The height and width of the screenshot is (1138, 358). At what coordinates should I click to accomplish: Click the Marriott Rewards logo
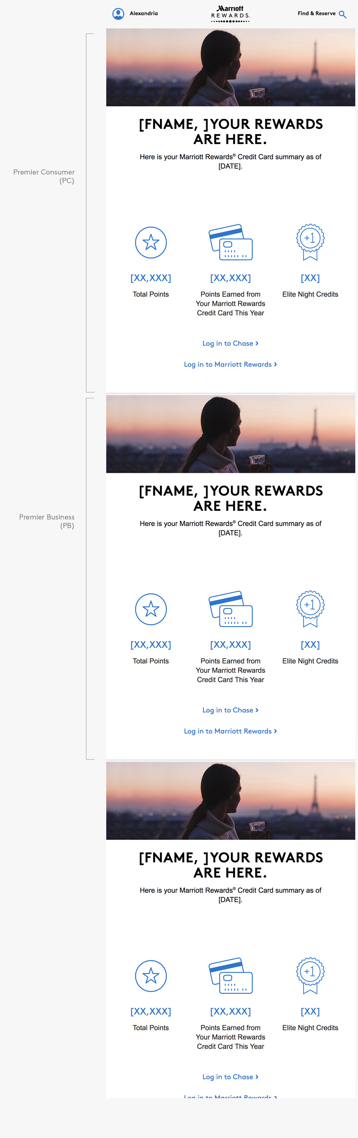230,14
